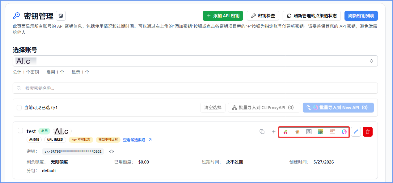Click the orange starburst Claude icon

297,132
